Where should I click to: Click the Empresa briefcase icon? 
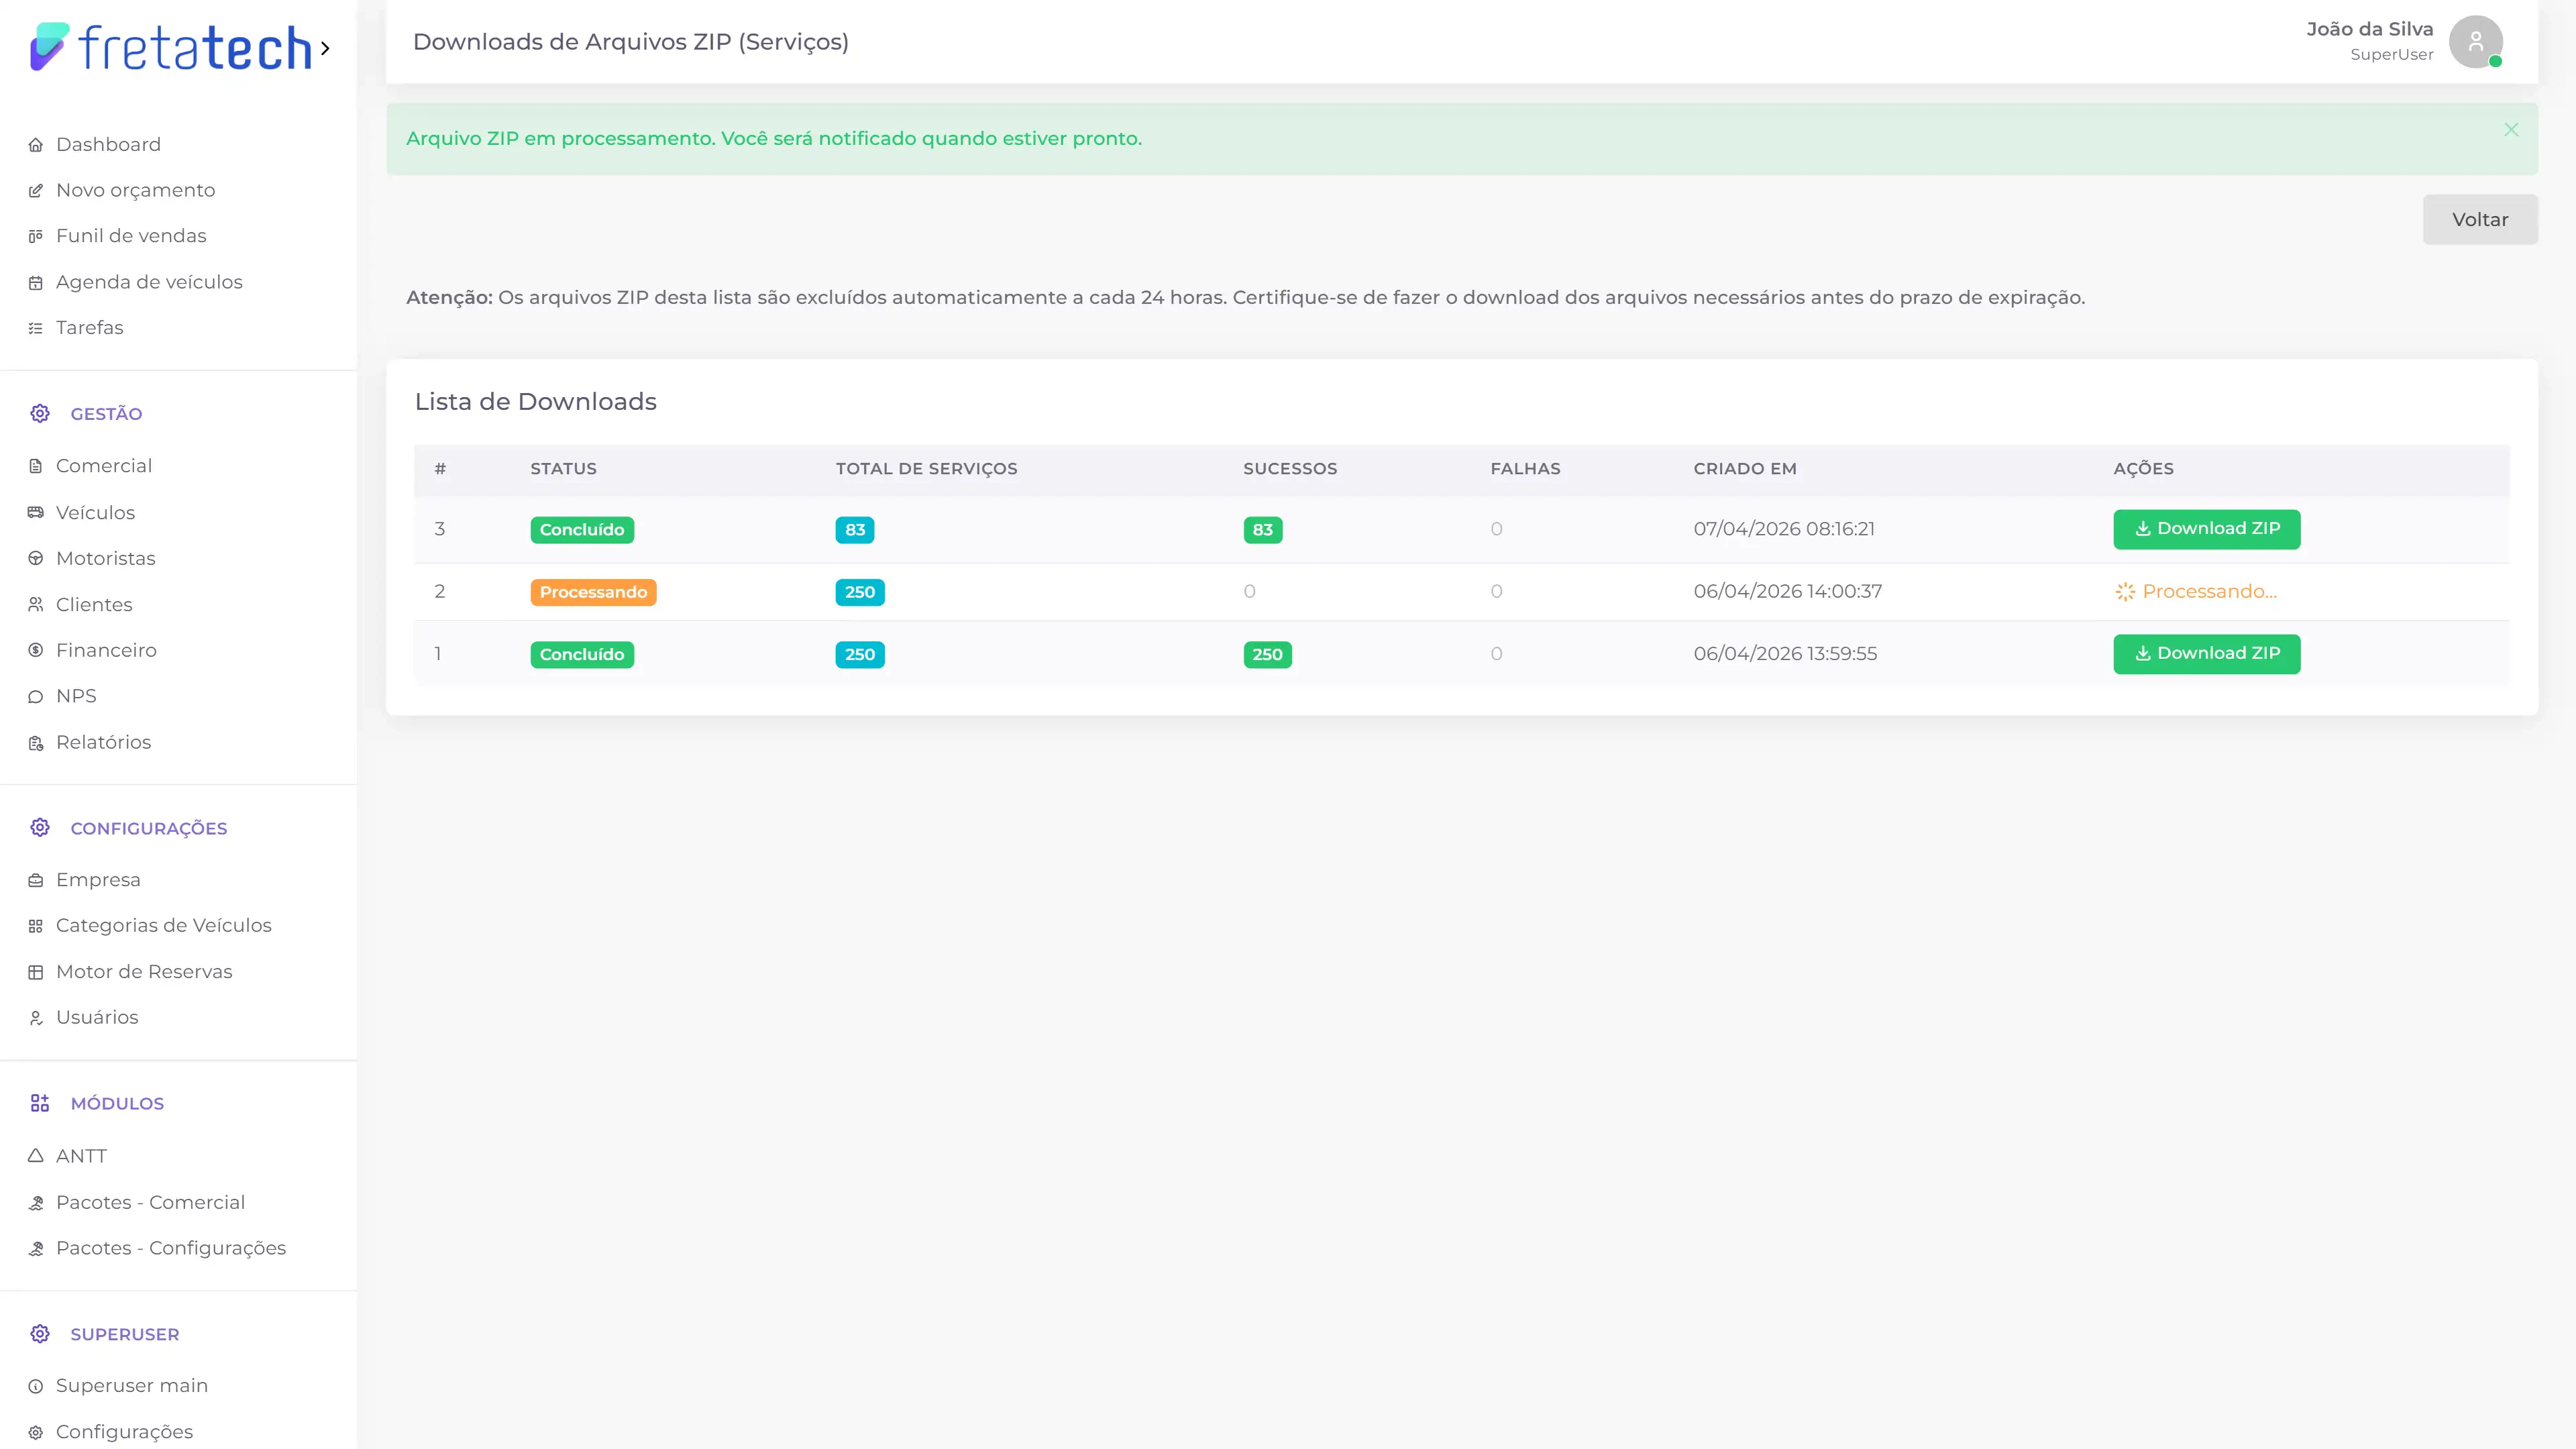(36, 880)
